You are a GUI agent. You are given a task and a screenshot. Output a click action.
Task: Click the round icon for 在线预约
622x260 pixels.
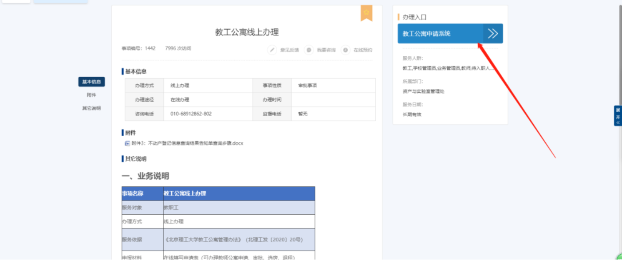(x=346, y=50)
